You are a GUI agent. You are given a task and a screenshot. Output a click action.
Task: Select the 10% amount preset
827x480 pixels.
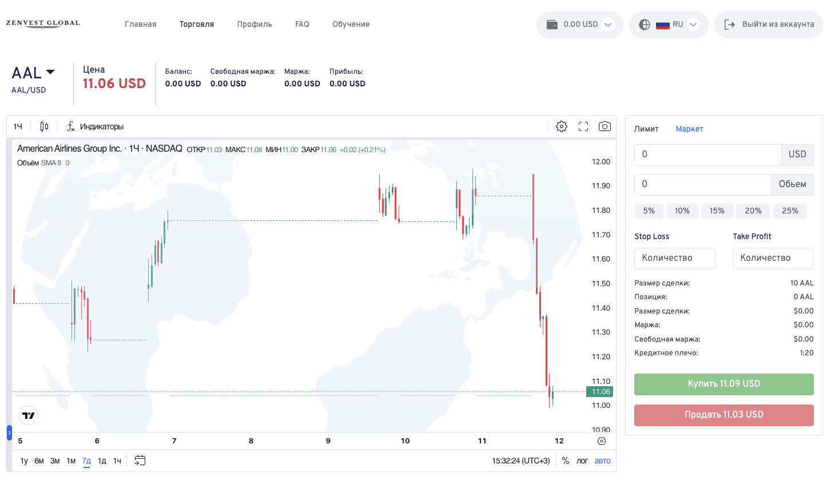[x=682, y=211]
